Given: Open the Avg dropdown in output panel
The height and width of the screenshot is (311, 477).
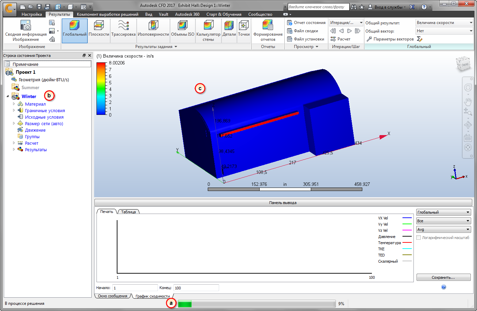Looking at the screenshot, I should 443,229.
